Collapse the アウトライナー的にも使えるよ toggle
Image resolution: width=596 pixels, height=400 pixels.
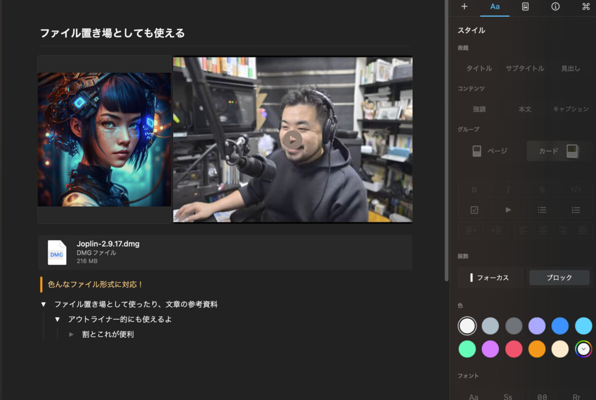click(57, 319)
